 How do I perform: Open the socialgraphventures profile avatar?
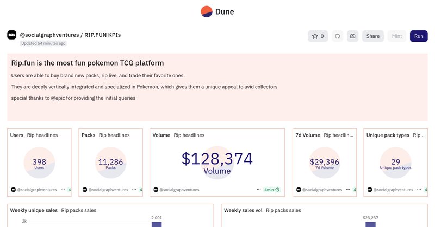(11, 35)
